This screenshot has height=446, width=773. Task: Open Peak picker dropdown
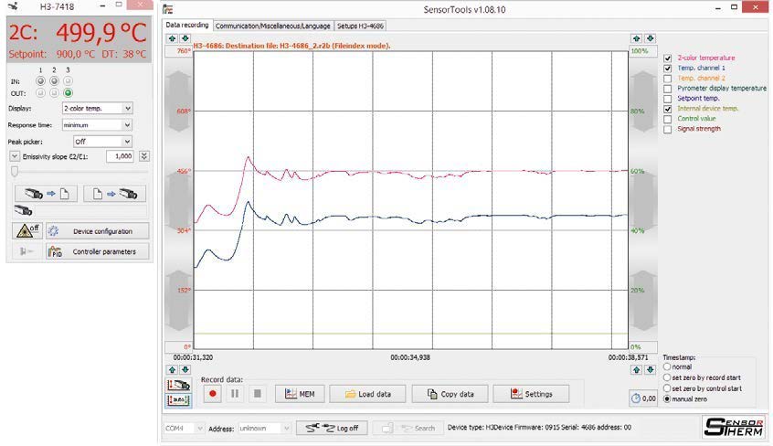[102, 142]
